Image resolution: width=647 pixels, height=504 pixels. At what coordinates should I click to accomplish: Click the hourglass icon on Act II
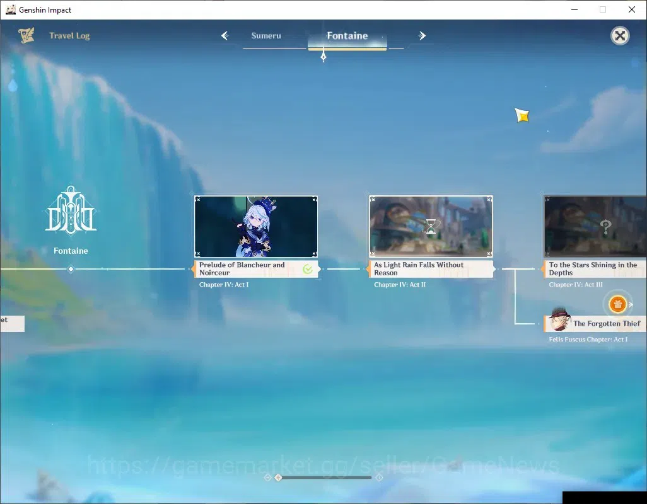pyautogui.click(x=431, y=226)
